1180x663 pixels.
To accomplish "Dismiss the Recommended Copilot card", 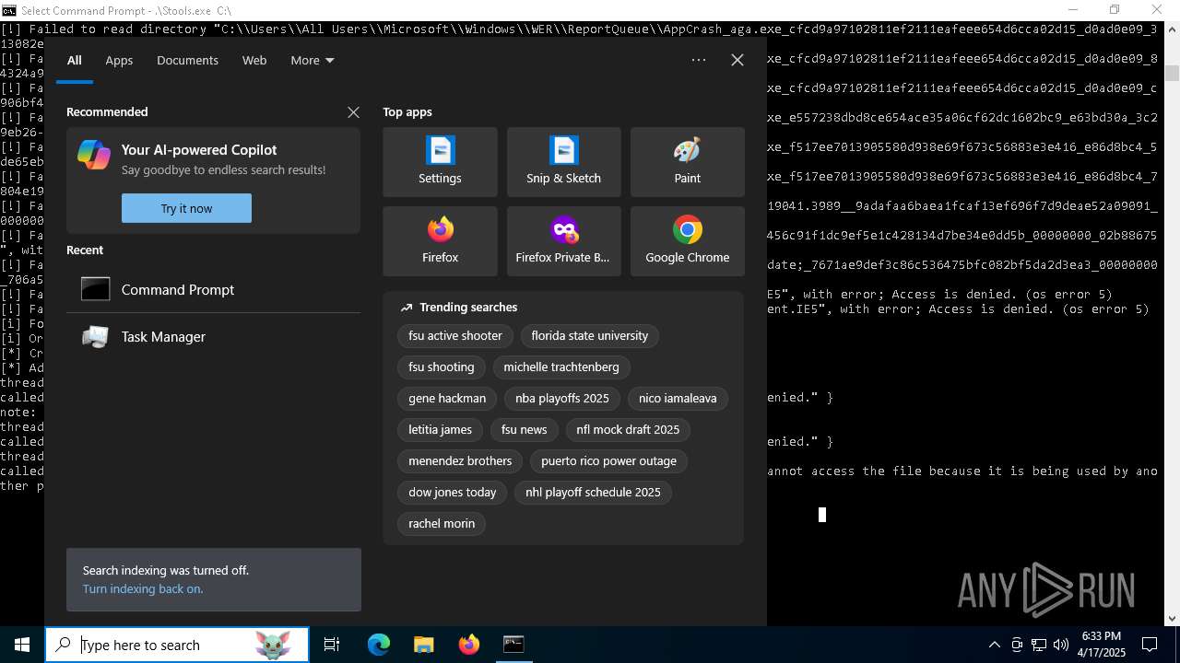I will [x=353, y=112].
